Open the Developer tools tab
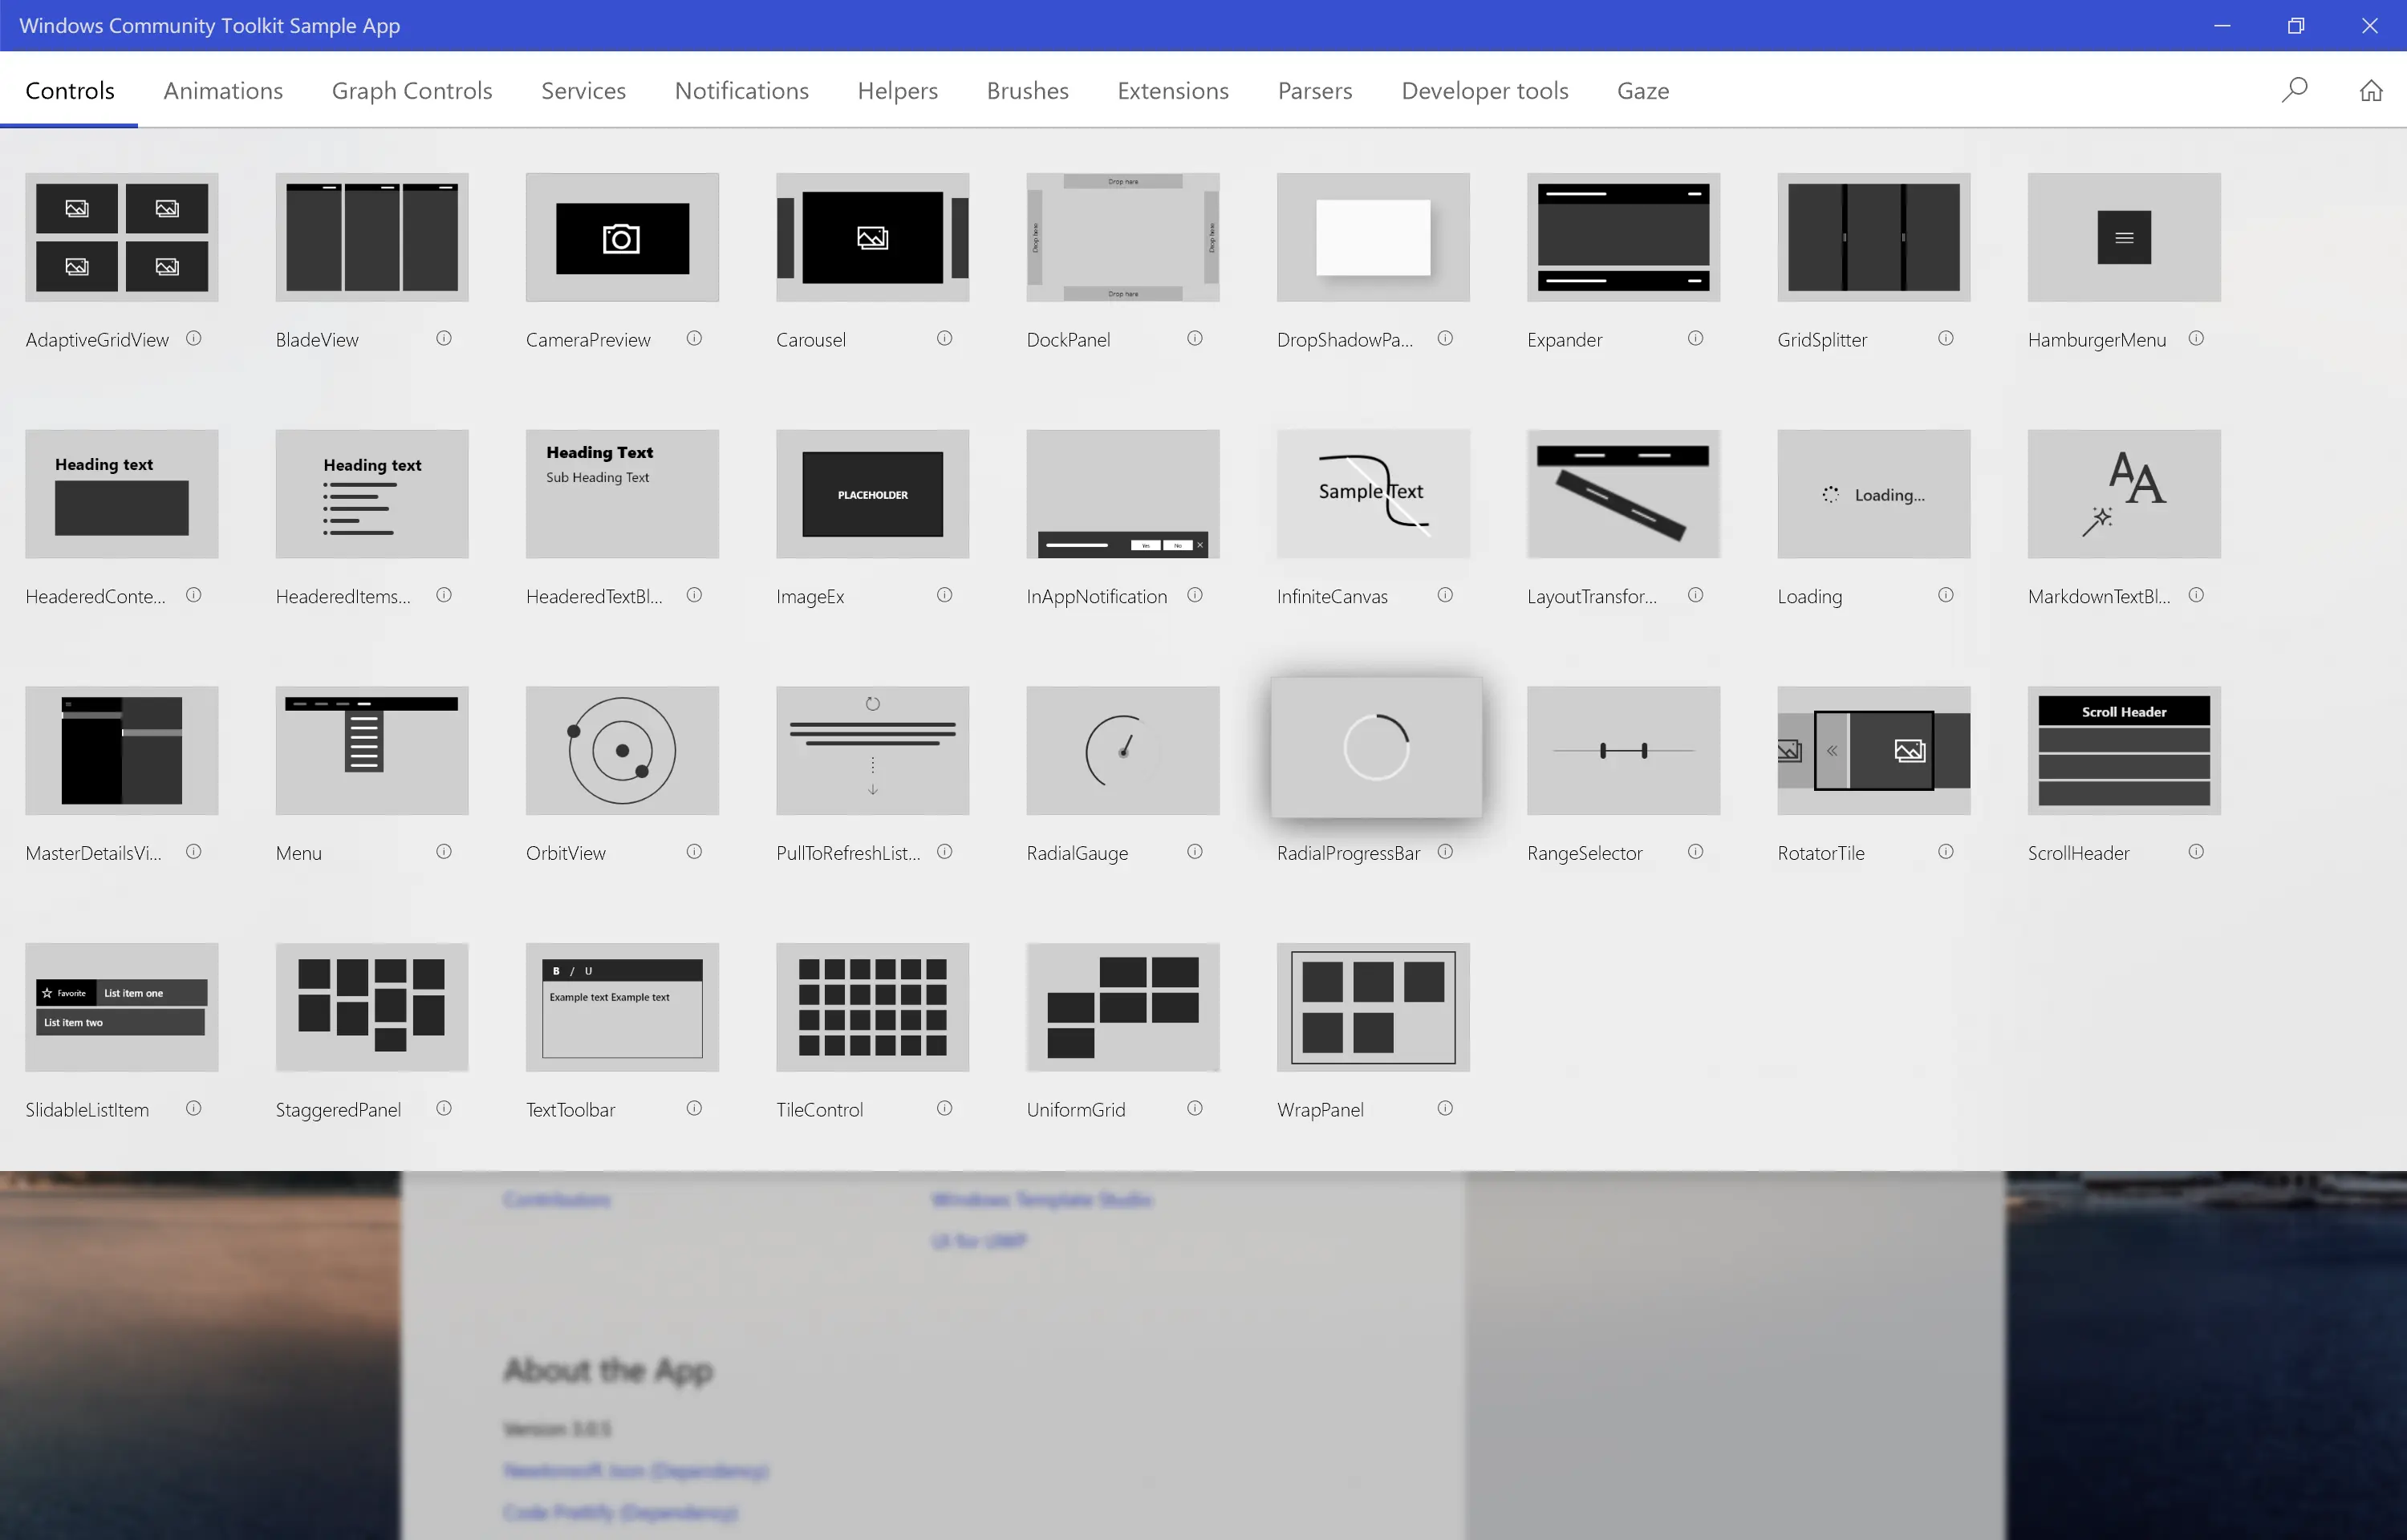This screenshot has height=1540, width=2407. point(1484,91)
